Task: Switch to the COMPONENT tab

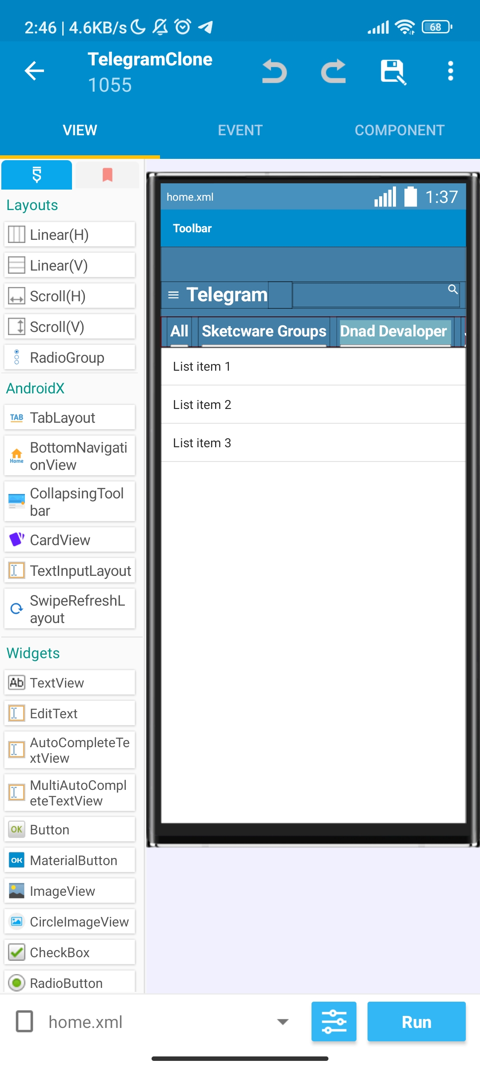Action: click(x=400, y=130)
